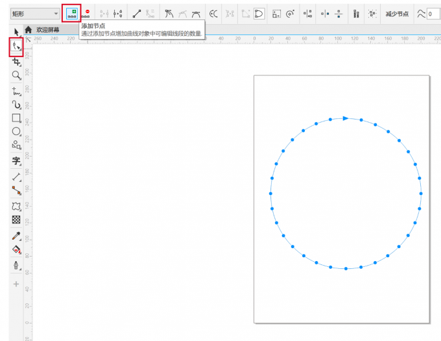Click the Extend Curve to Close icon

point(246,14)
